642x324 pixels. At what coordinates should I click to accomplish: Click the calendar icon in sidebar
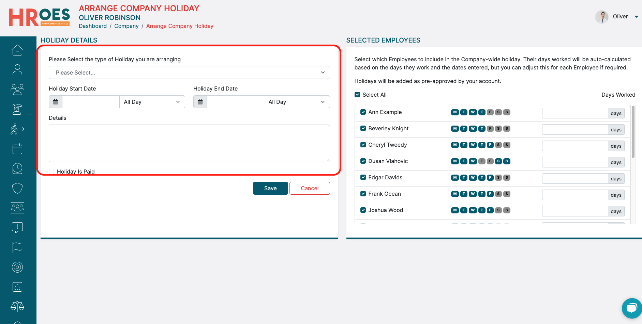pyautogui.click(x=17, y=149)
